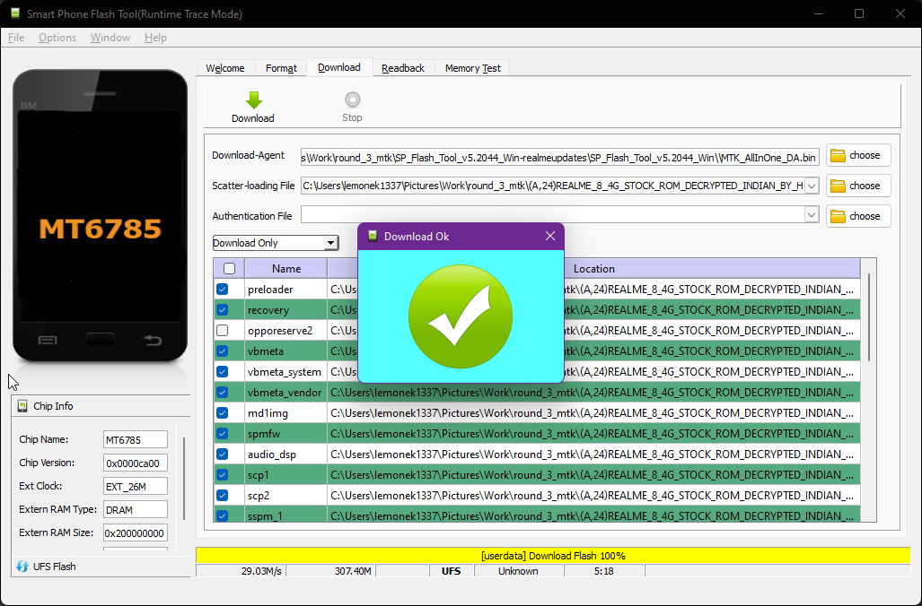The width and height of the screenshot is (922, 606).
Task: Uncheck the vbmeta_vendor checkbox
Action: (x=223, y=393)
